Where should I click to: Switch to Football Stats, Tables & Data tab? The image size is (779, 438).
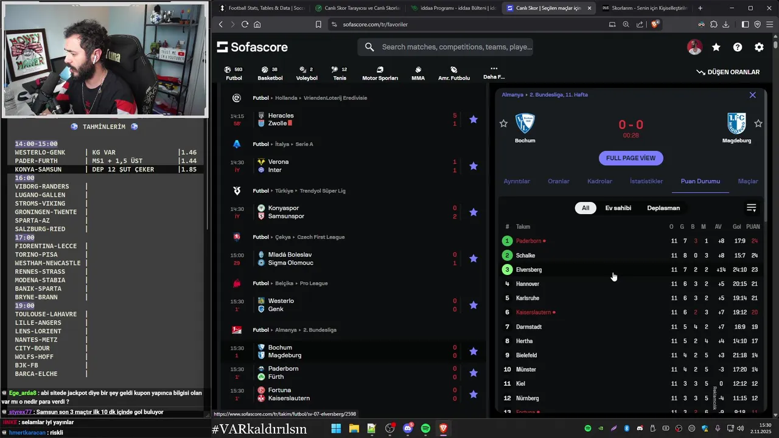click(x=261, y=8)
